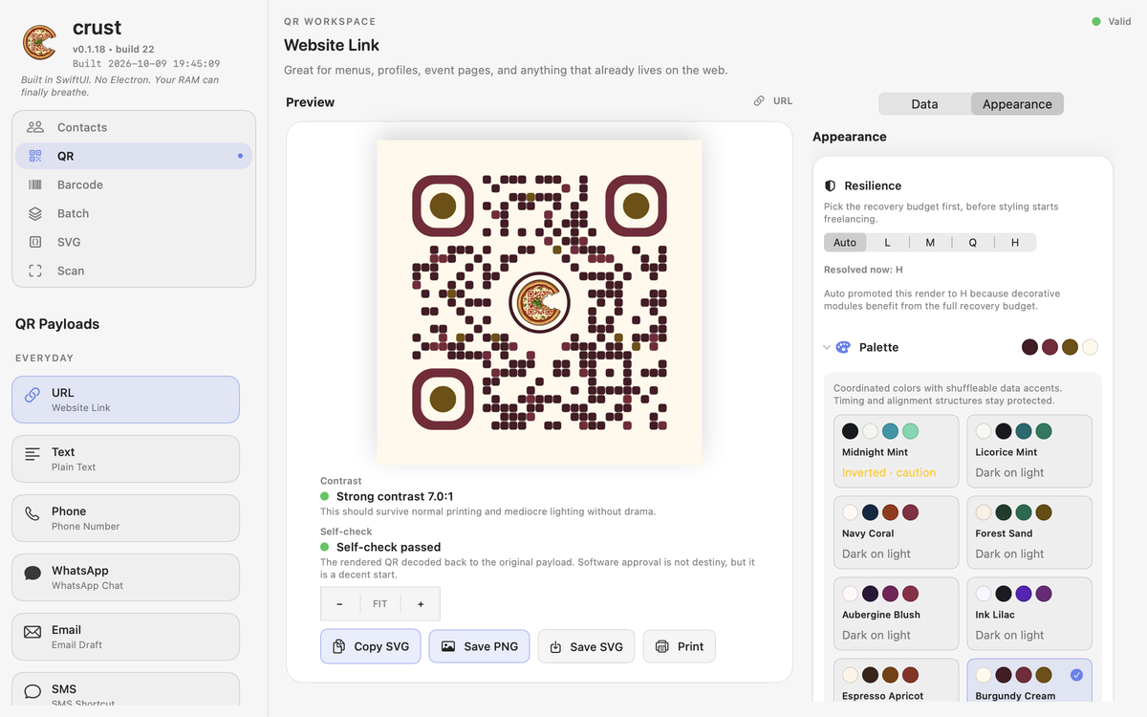Collapse the Palette section chevron
This screenshot has width=1147, height=717.
[x=827, y=348]
